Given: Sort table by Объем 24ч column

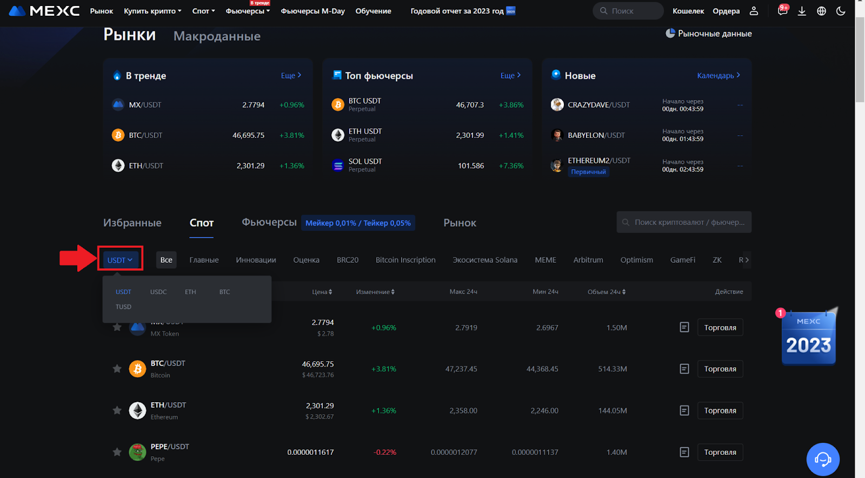Looking at the screenshot, I should click(x=607, y=292).
